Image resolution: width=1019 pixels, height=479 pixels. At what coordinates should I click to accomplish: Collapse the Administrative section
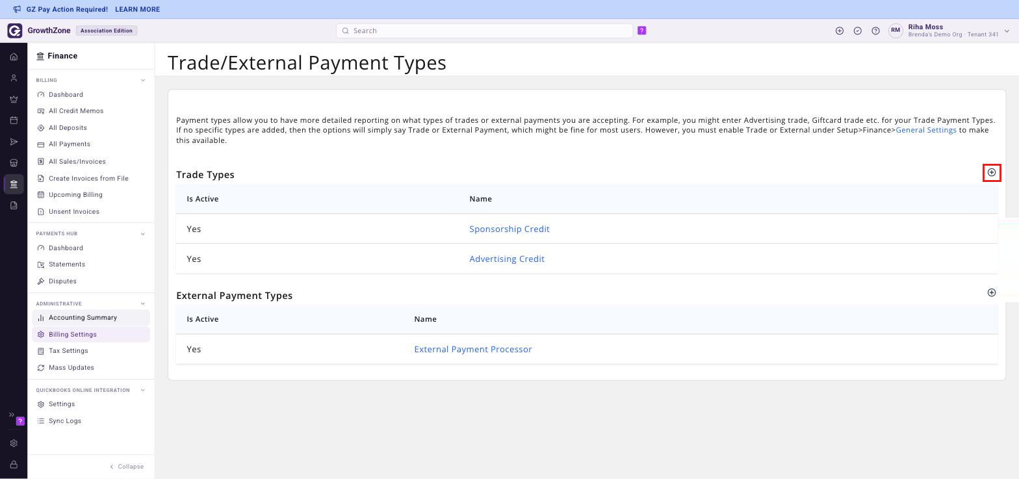click(x=143, y=304)
